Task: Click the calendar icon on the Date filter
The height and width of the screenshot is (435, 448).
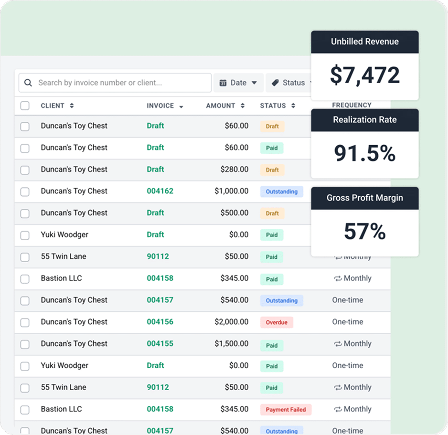Action: (224, 83)
